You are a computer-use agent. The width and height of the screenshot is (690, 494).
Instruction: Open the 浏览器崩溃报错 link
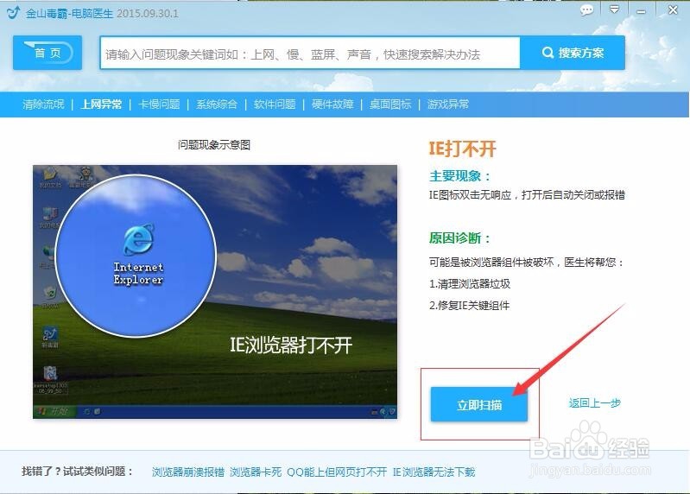[x=188, y=472]
